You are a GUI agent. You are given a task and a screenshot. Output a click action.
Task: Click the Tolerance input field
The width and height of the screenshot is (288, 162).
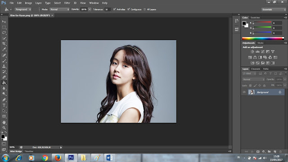[x=108, y=9]
